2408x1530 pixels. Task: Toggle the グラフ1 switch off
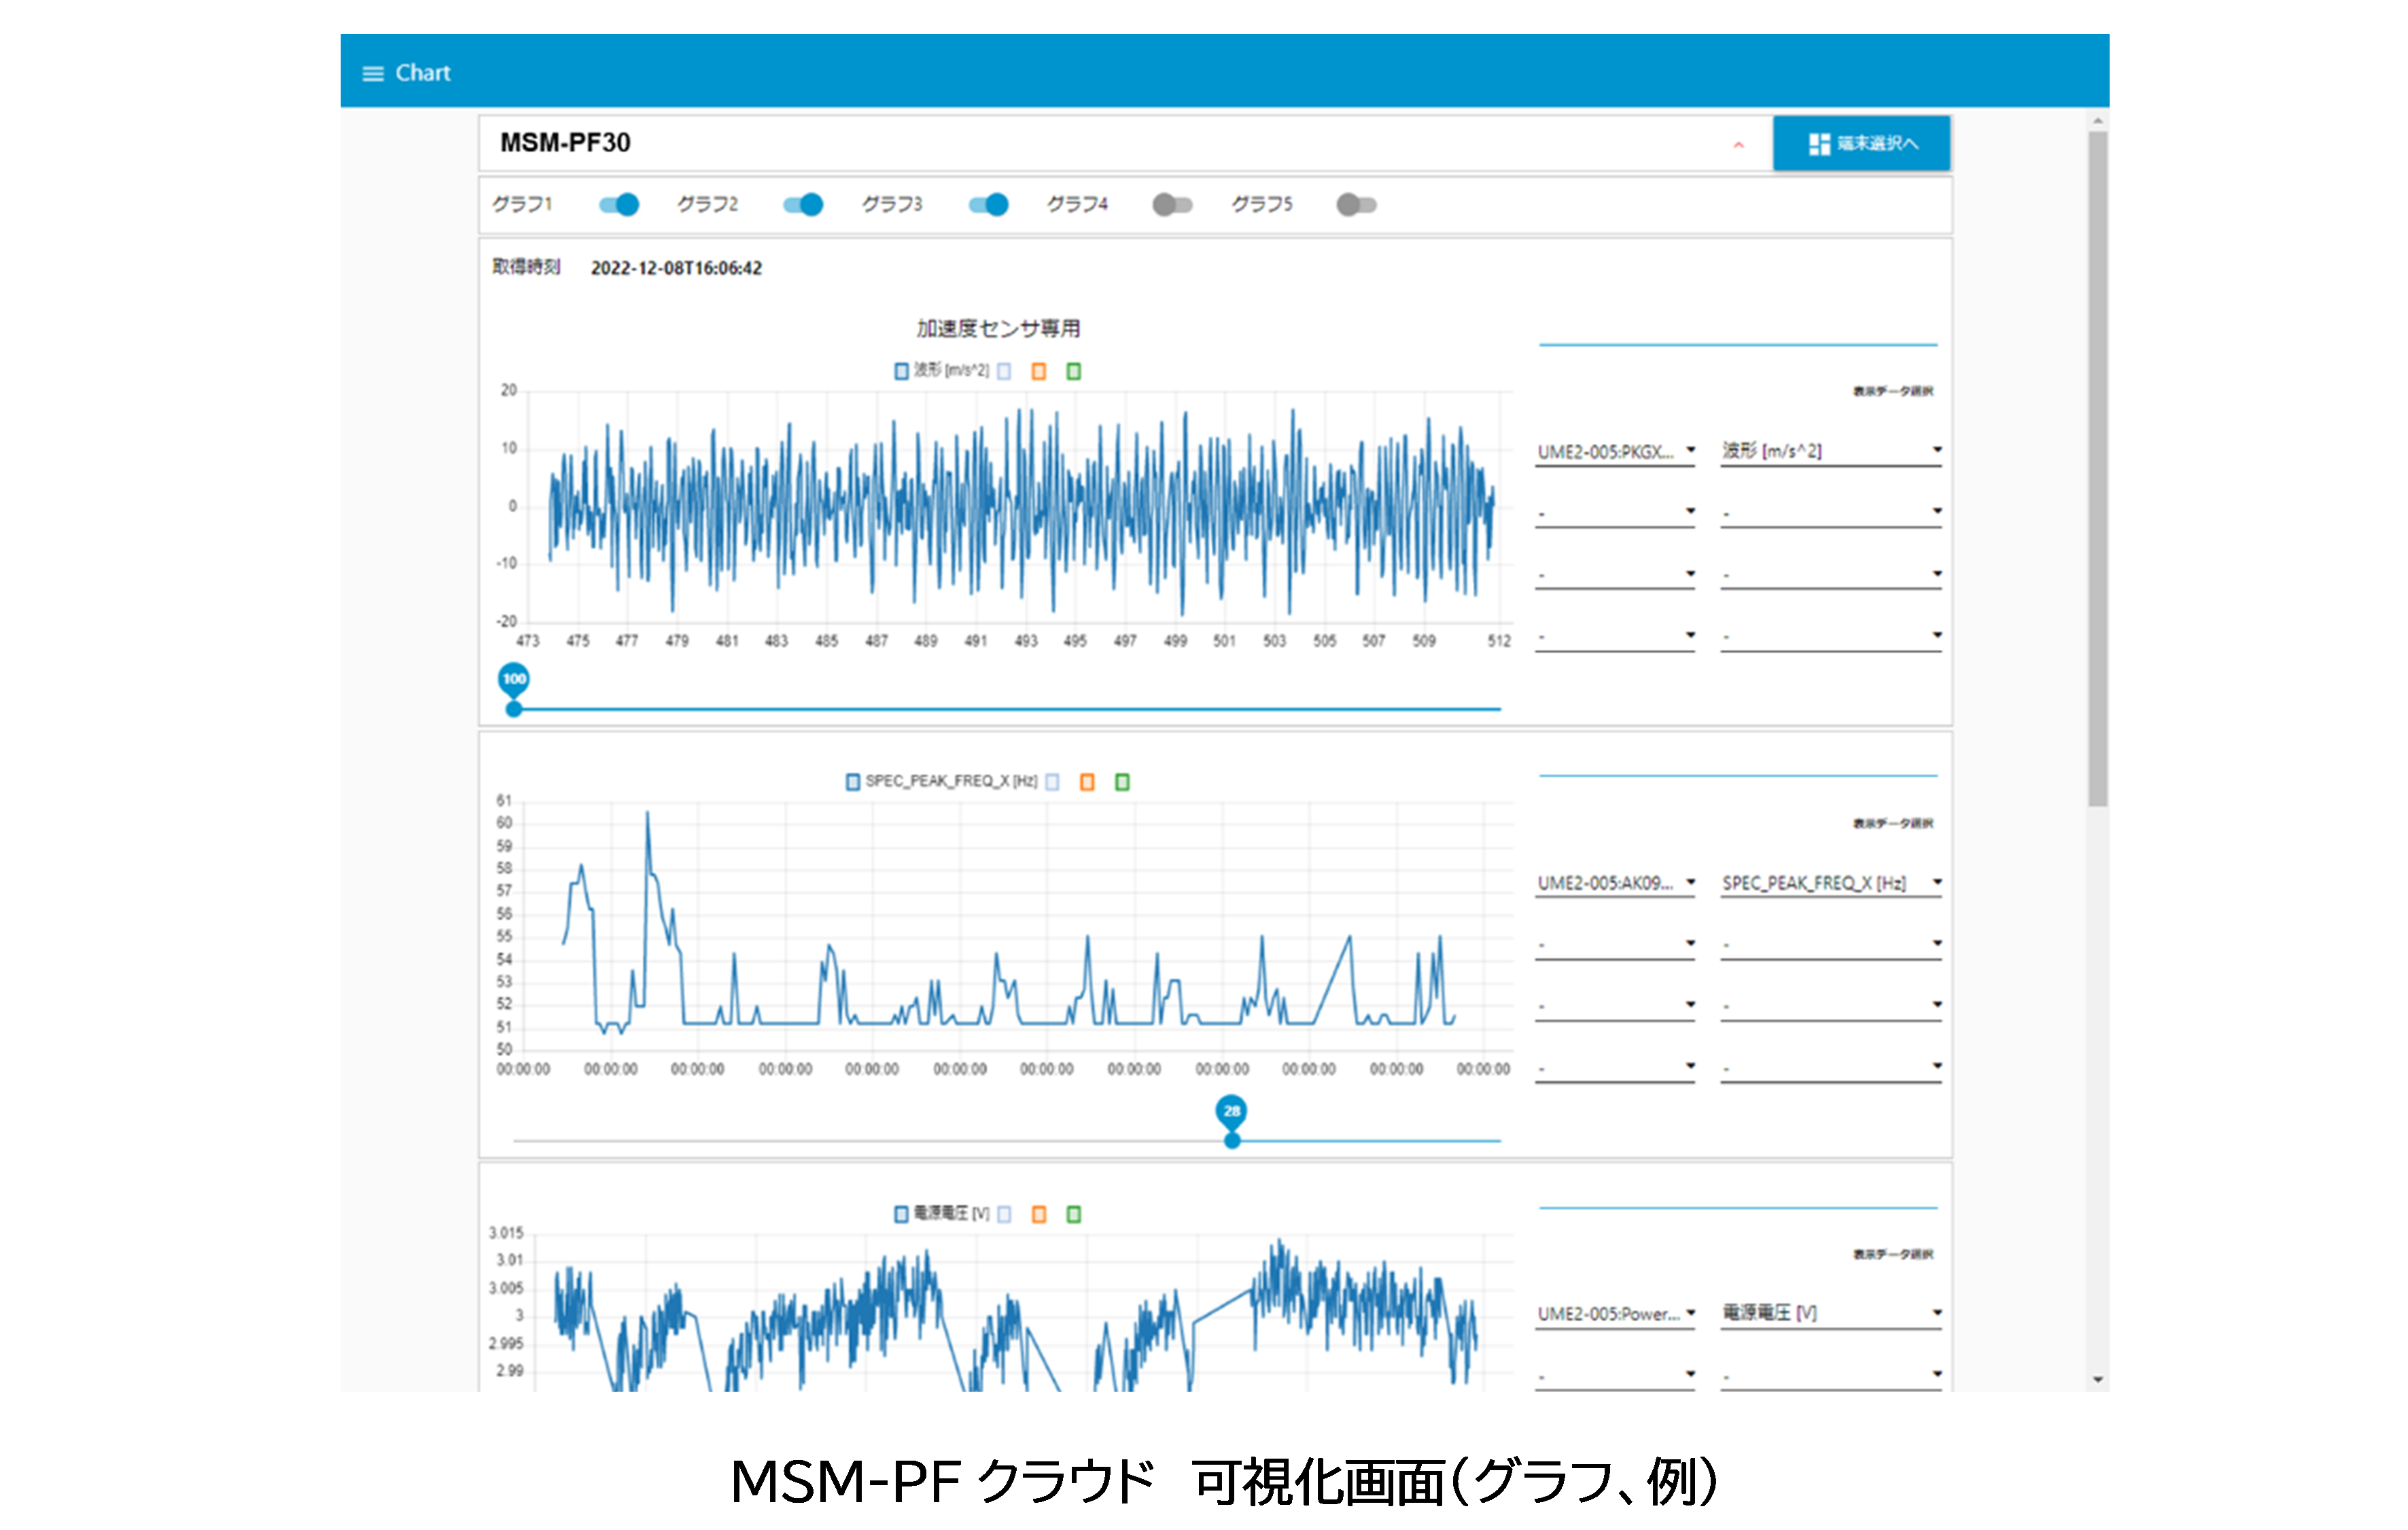click(x=619, y=205)
